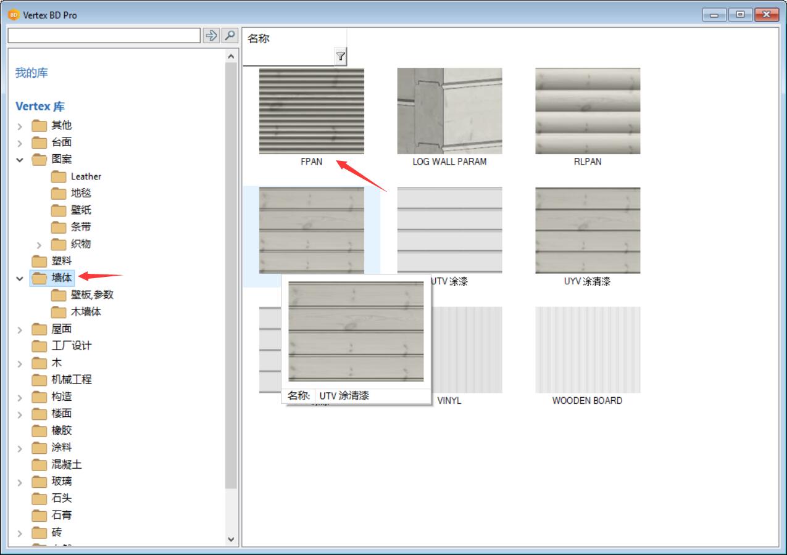Expand the 木 folder

20,364
